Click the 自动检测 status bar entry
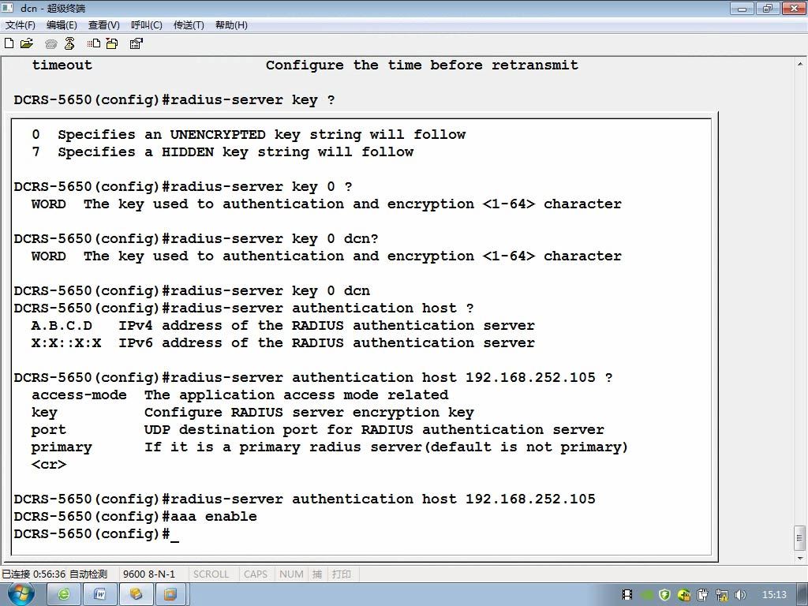This screenshot has width=808, height=606. click(x=88, y=574)
